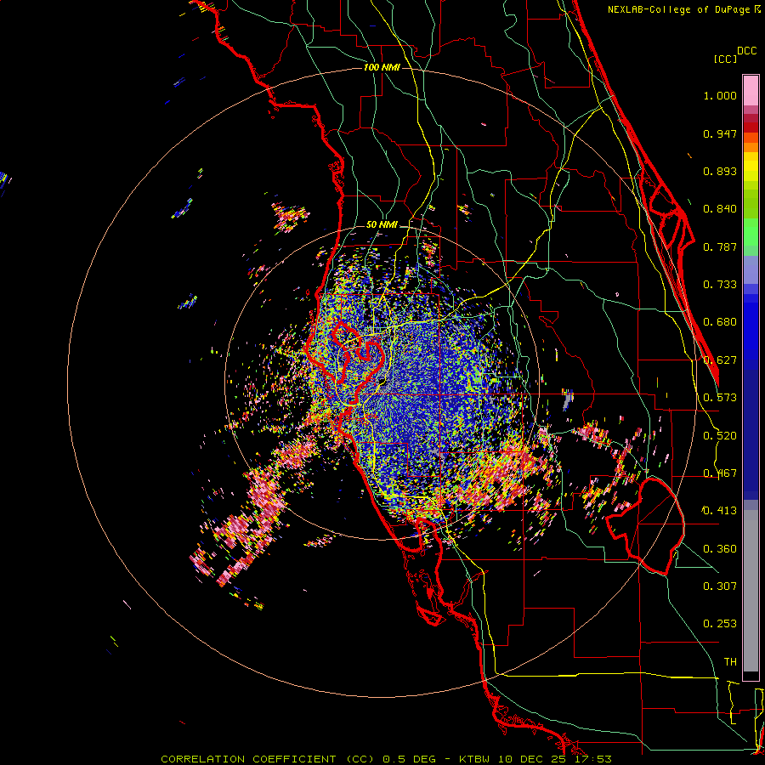
Task: Click the 0.680 value on the color scale
Action: pyautogui.click(x=720, y=322)
